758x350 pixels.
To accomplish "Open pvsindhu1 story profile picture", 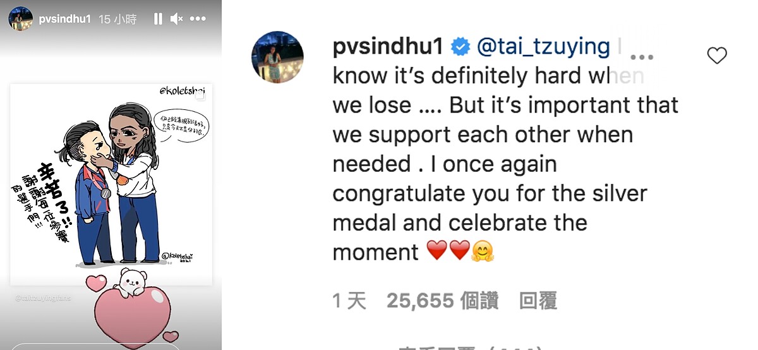I will click(20, 19).
